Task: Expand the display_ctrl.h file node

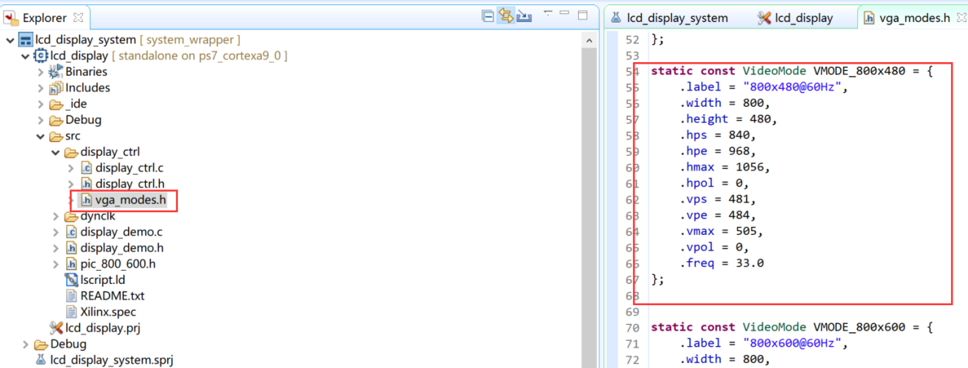Action: pos(70,184)
